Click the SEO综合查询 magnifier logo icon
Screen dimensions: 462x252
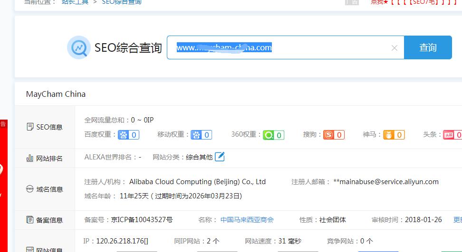click(x=79, y=47)
